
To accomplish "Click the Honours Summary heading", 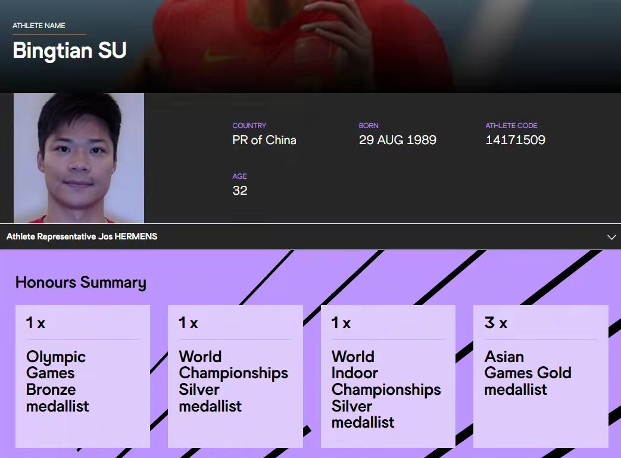I will pos(80,282).
